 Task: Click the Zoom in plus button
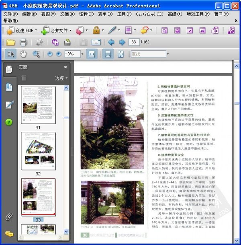point(59,54)
